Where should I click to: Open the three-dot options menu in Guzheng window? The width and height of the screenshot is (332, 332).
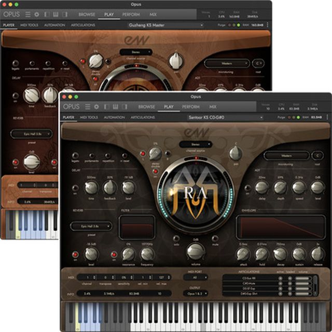268,25
